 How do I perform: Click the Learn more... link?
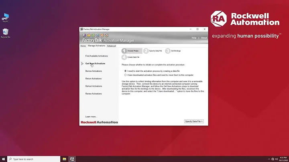91,117
